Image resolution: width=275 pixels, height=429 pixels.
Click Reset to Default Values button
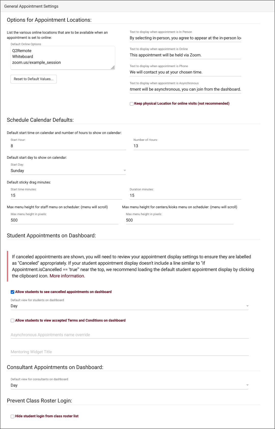coord(34,79)
